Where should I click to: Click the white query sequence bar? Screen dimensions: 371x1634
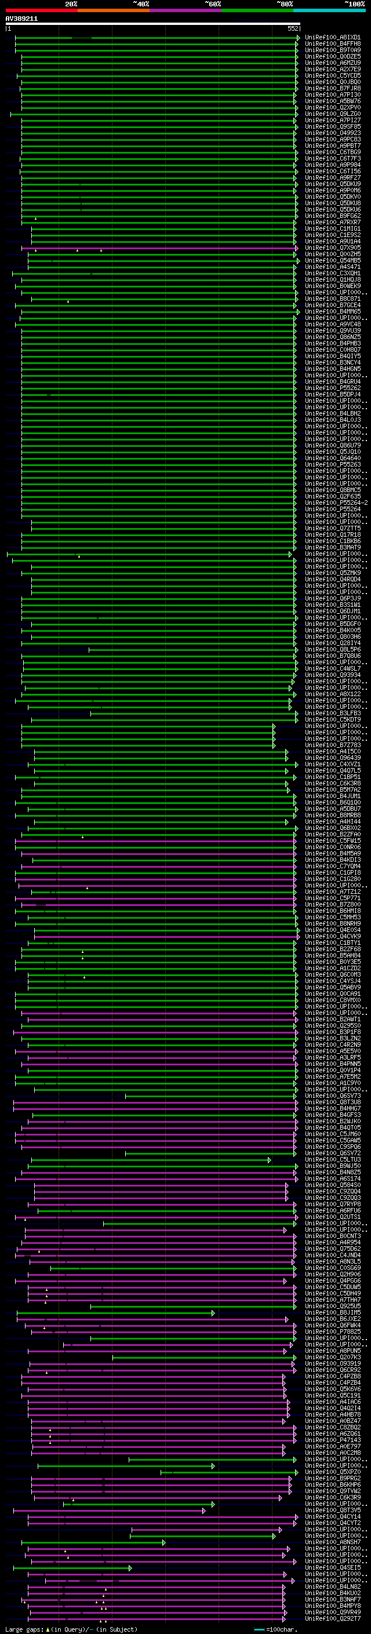153,23
